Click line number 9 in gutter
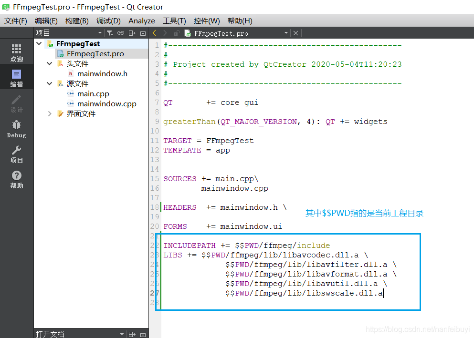Screen dimensions: 474x338 click(157, 122)
